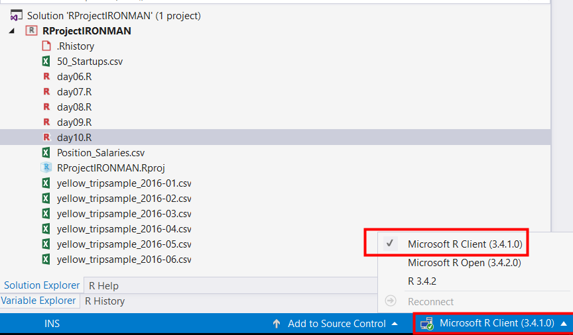This screenshot has height=335, width=573.
Task: Click the yellow_tripsample_2016-06.csv Excel icon
Action: pyautogui.click(x=46, y=260)
